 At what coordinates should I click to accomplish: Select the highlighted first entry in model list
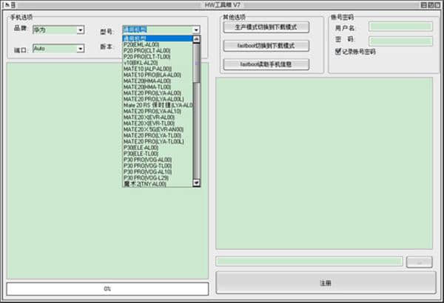[158, 38]
